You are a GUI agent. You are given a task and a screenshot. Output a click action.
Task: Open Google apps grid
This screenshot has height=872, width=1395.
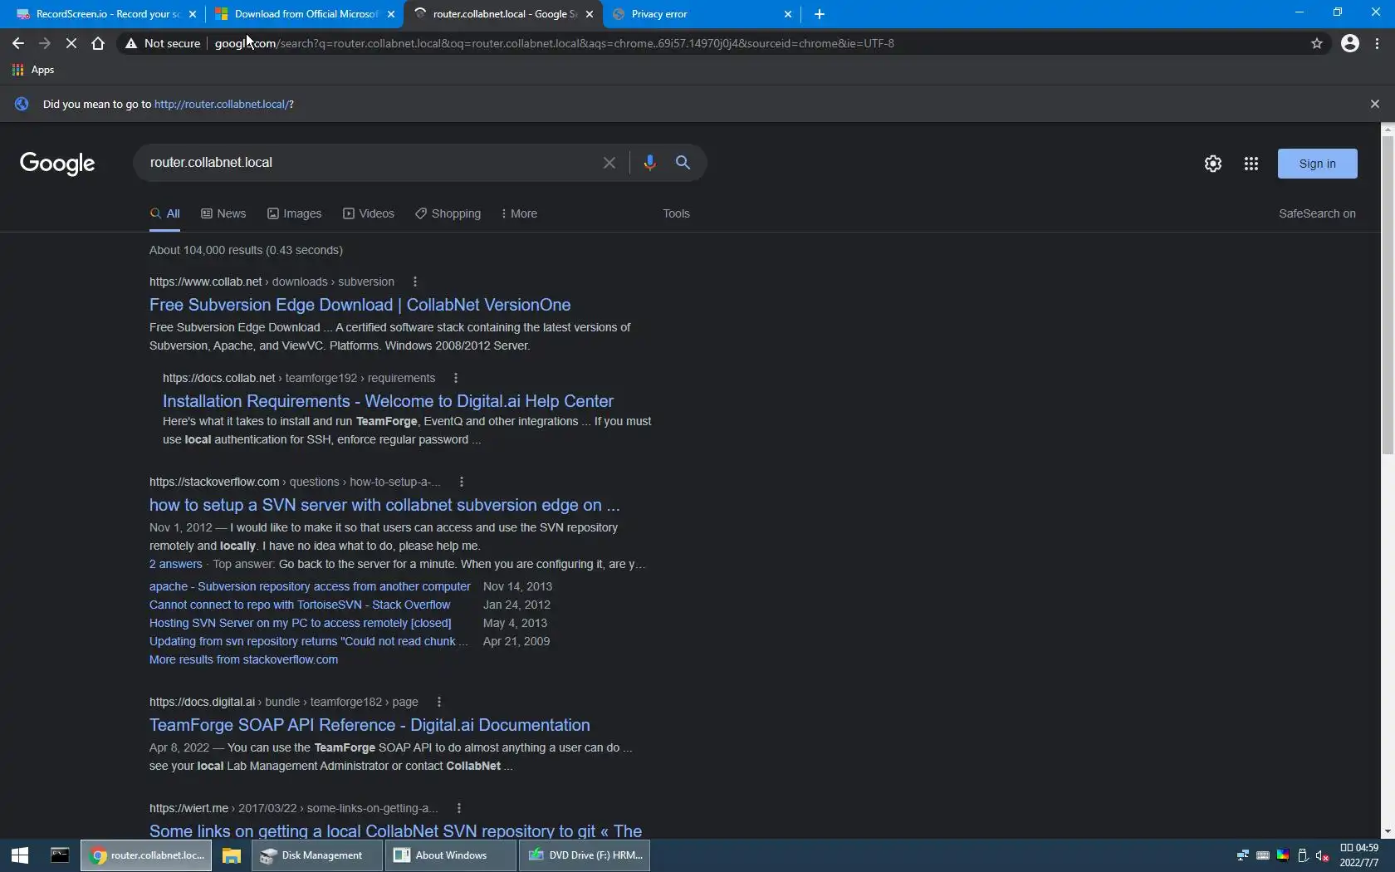tap(1251, 164)
